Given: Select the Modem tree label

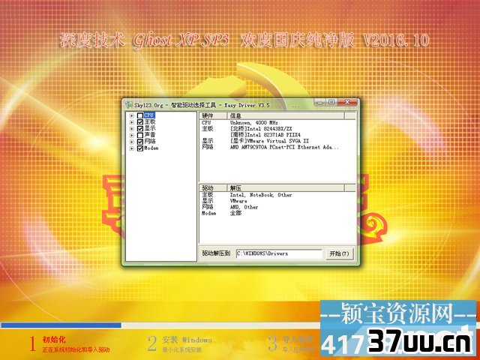Looking at the screenshot, I should tap(151, 148).
